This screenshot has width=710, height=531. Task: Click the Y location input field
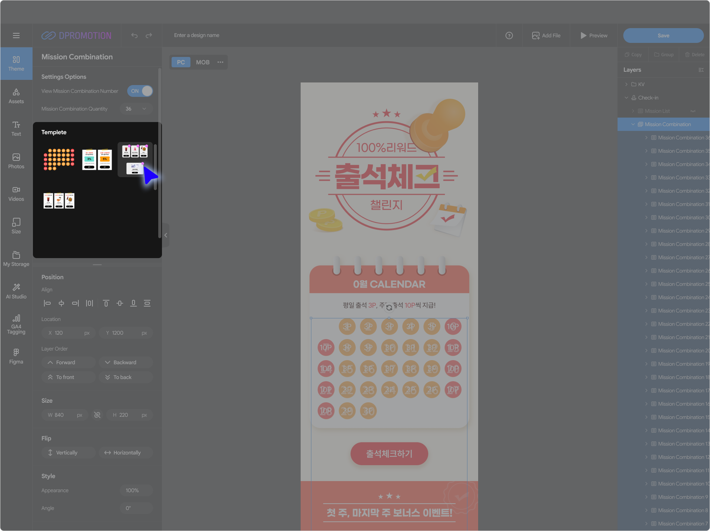click(x=126, y=333)
